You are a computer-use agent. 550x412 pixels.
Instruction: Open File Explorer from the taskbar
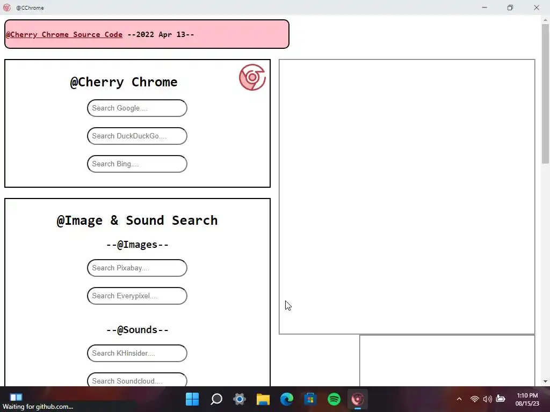point(263,399)
